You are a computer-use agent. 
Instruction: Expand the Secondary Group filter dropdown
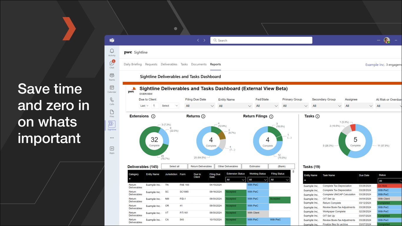point(326,106)
